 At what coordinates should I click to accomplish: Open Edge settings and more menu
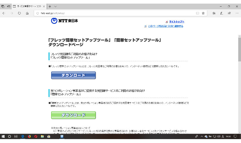point(237,13)
